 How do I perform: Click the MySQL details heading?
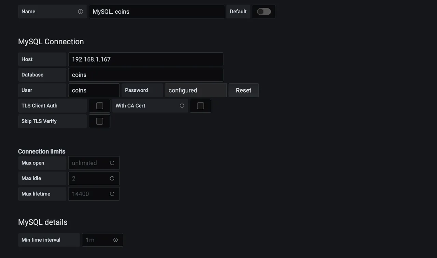click(43, 222)
